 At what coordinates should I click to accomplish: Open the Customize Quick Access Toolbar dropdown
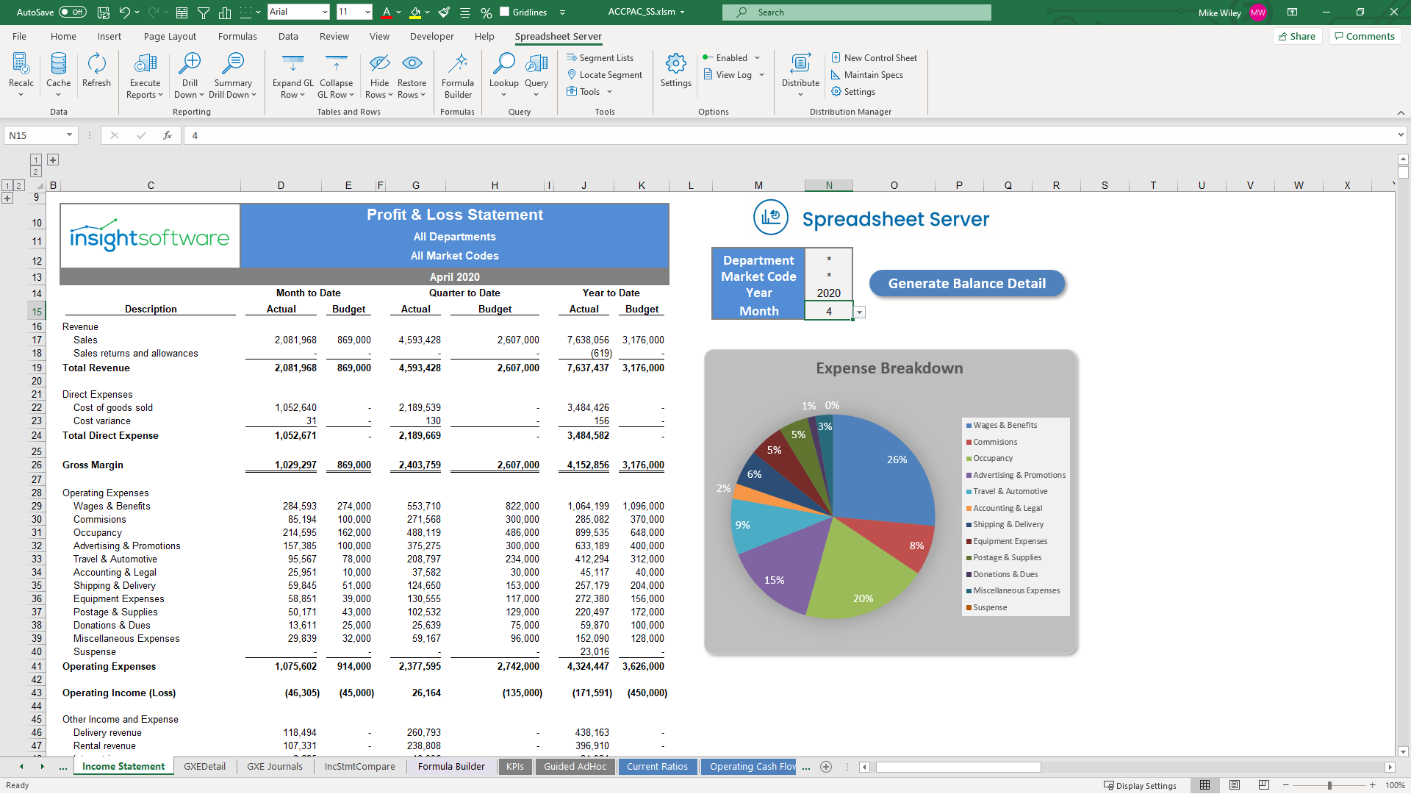pos(562,12)
